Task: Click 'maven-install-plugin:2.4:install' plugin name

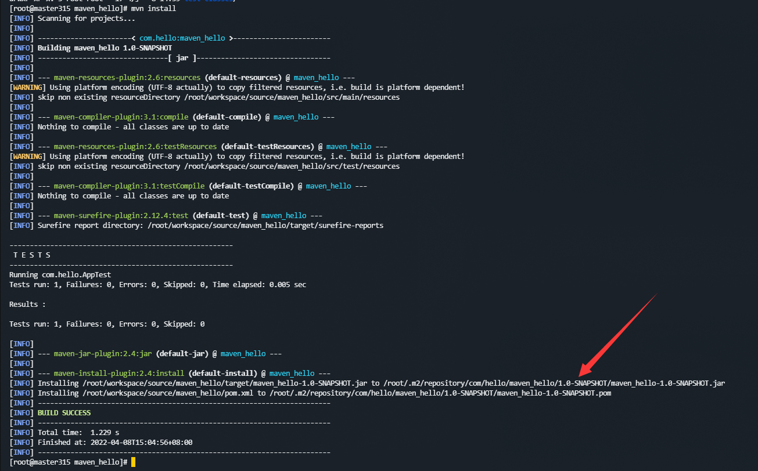Action: [119, 374]
